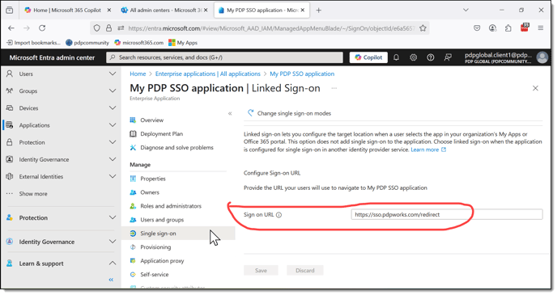Click Change single sign-on modes
Image resolution: width=557 pixels, height=295 pixels.
pos(289,113)
